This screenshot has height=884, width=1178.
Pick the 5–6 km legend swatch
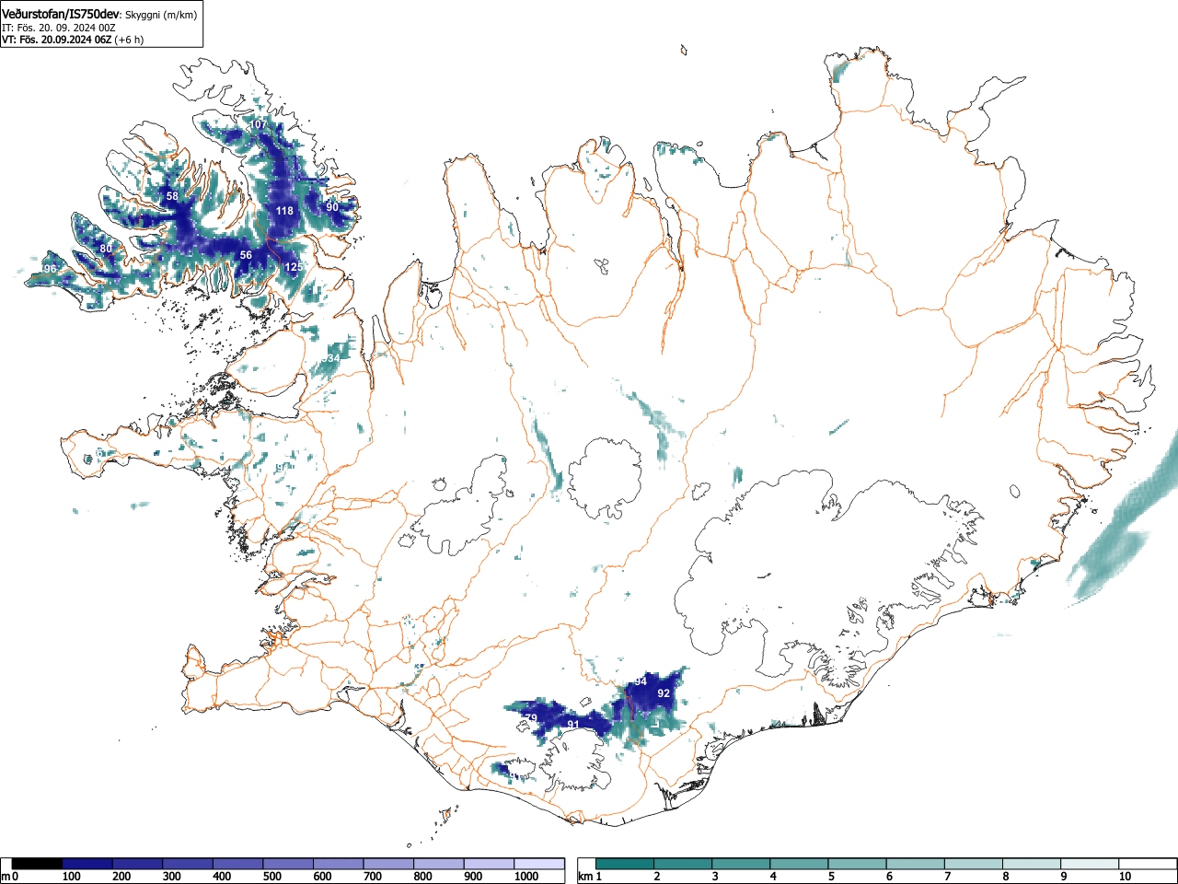pyautogui.click(x=857, y=864)
